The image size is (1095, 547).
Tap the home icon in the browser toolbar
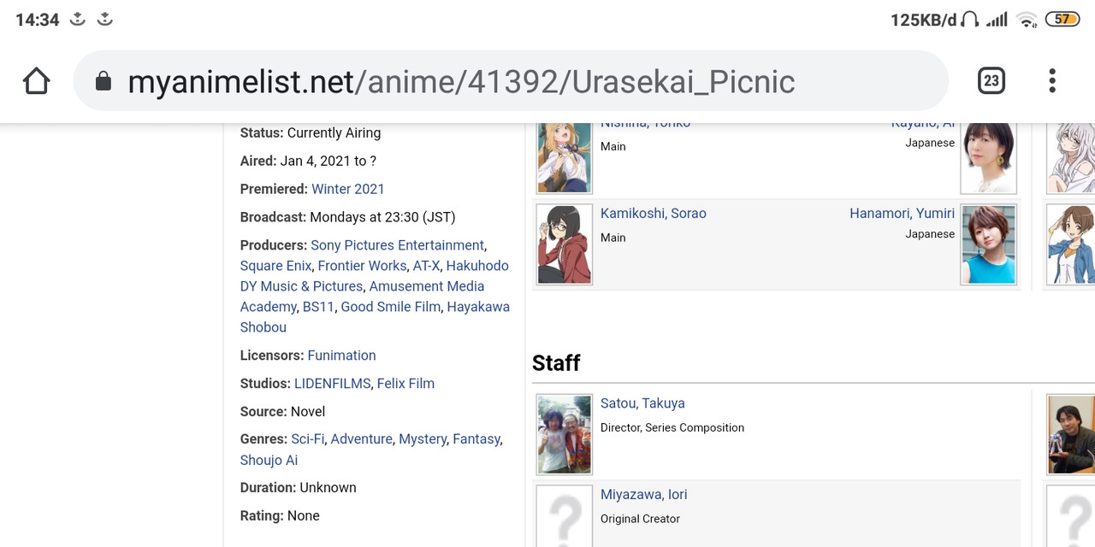click(x=35, y=79)
